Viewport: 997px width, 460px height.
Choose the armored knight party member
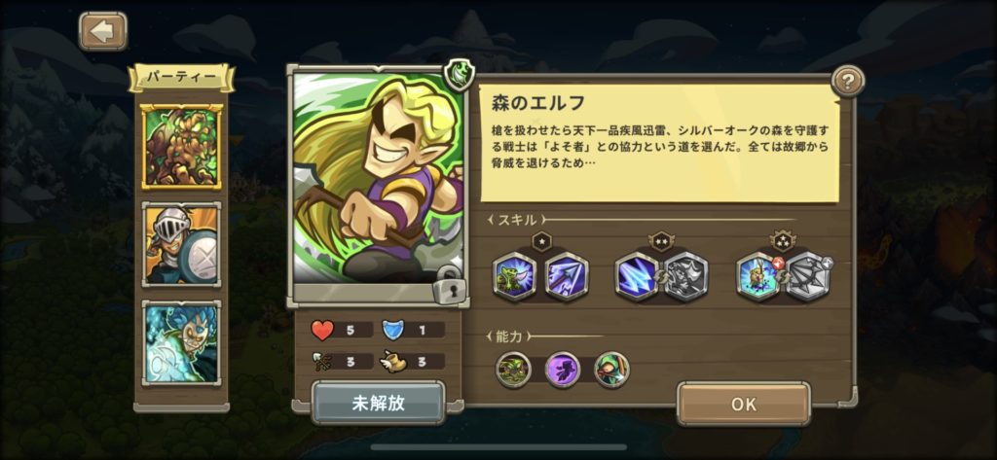(181, 244)
